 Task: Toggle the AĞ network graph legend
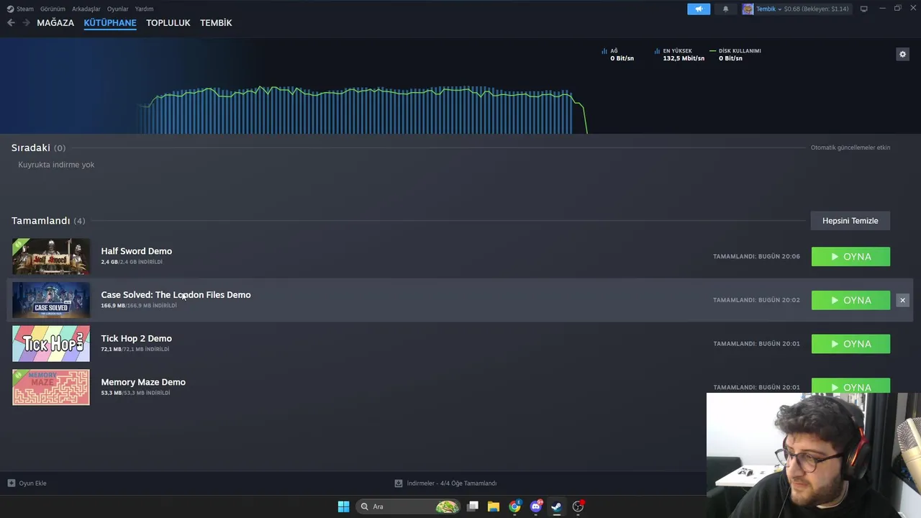pyautogui.click(x=618, y=55)
